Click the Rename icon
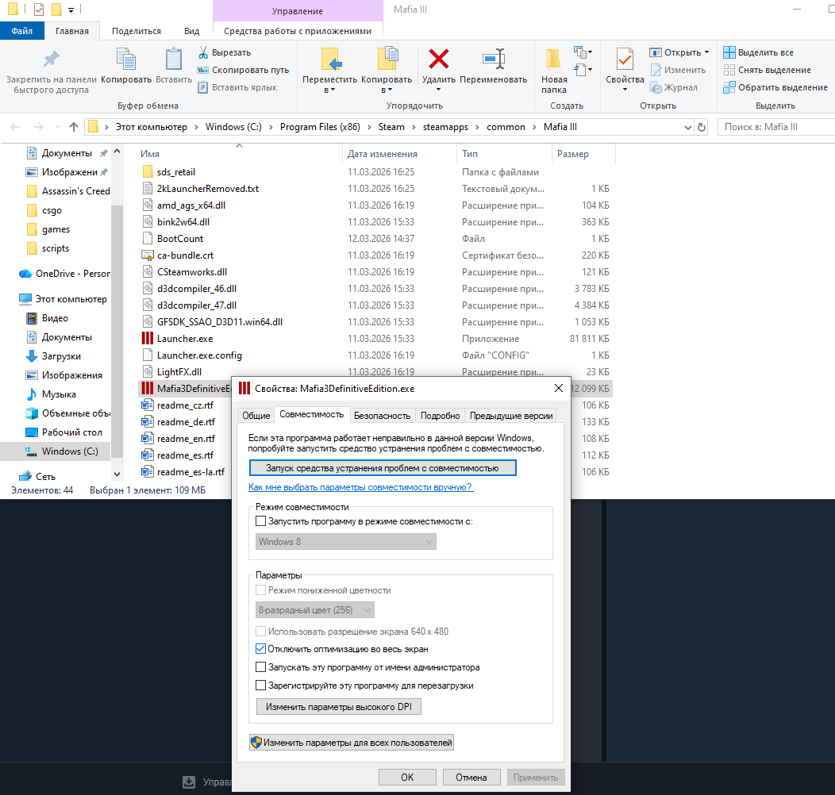 pos(494,59)
